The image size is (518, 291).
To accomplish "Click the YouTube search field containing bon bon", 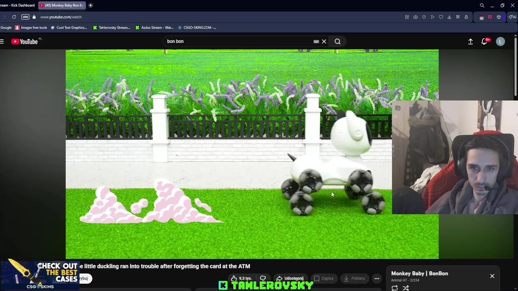I will 239,41.
